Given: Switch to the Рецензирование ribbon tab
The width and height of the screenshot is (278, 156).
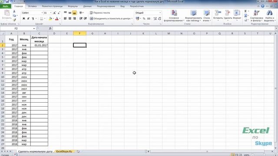Looking at the screenshot, I should tap(106, 6).
